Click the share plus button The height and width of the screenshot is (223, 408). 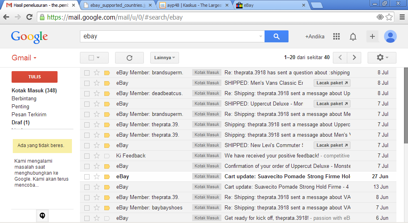[372, 36]
